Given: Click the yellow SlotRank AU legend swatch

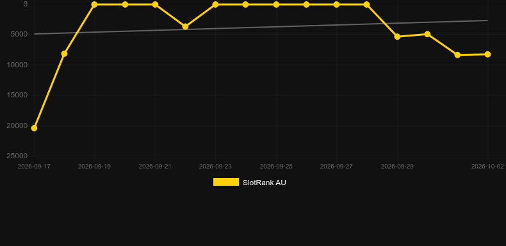Looking at the screenshot, I should [226, 182].
